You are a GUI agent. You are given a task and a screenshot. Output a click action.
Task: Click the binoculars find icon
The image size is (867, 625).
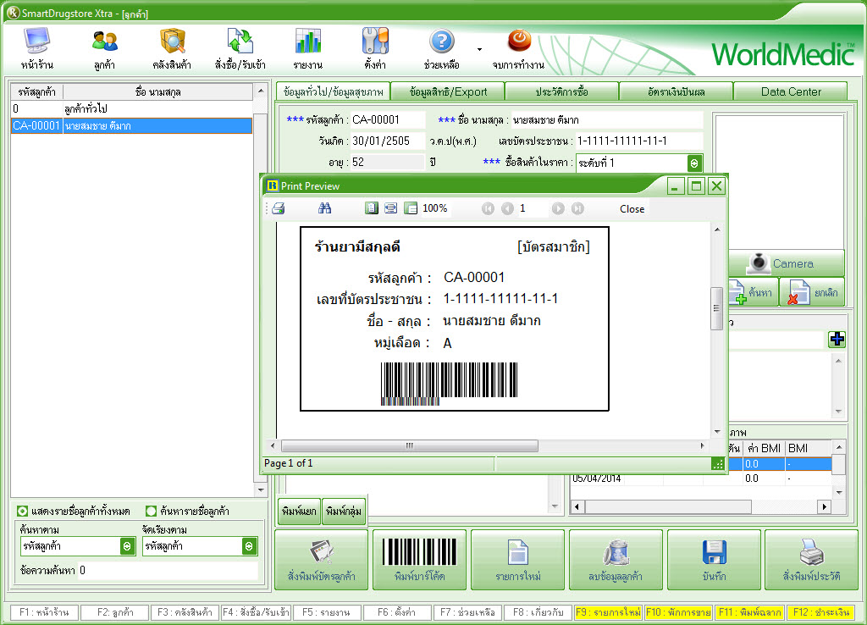click(324, 208)
